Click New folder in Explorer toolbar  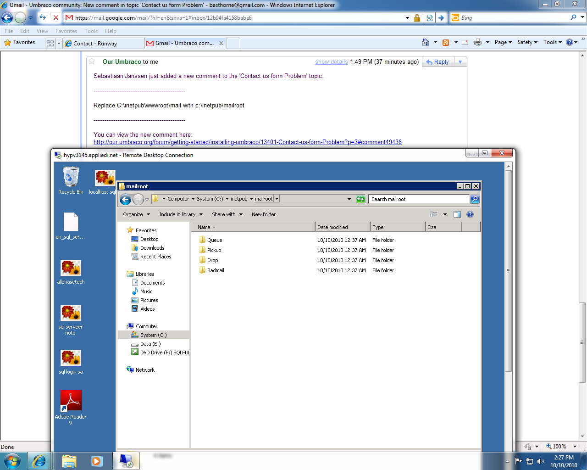click(x=264, y=214)
